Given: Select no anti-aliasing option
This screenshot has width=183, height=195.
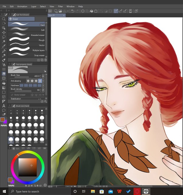Looking at the screenshot, I should pyautogui.click(x=28, y=81).
